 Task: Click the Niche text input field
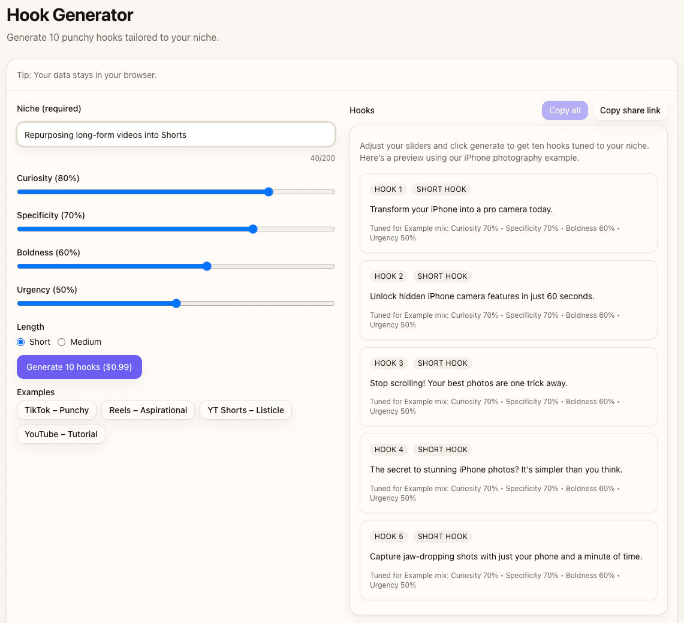pyautogui.click(x=176, y=135)
